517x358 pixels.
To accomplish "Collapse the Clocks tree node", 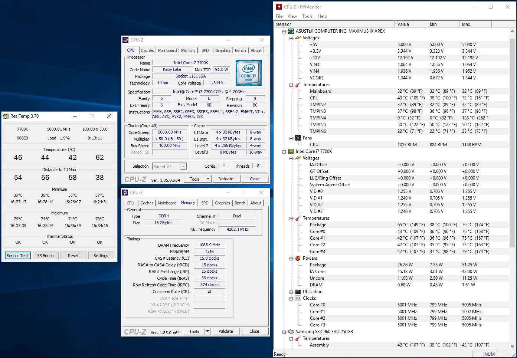I will click(291, 299).
